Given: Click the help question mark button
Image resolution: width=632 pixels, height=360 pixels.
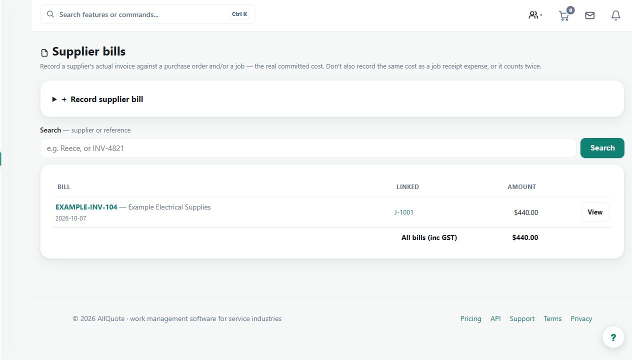Looking at the screenshot, I should pyautogui.click(x=613, y=337).
